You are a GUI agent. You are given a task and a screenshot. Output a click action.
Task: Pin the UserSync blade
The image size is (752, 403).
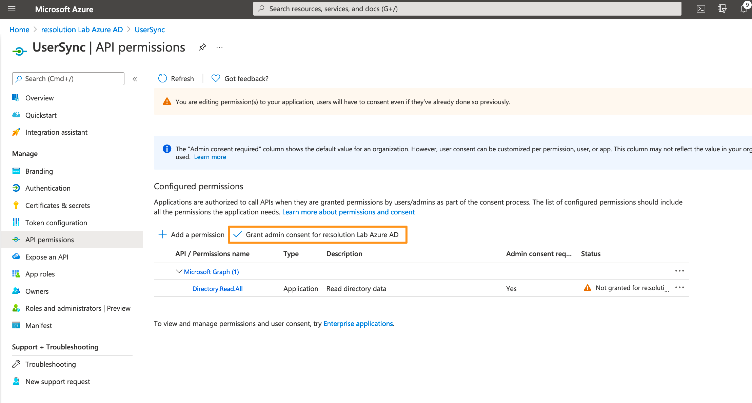coord(202,47)
